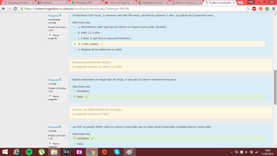Launch Skype from the taskbar

coord(117,152)
